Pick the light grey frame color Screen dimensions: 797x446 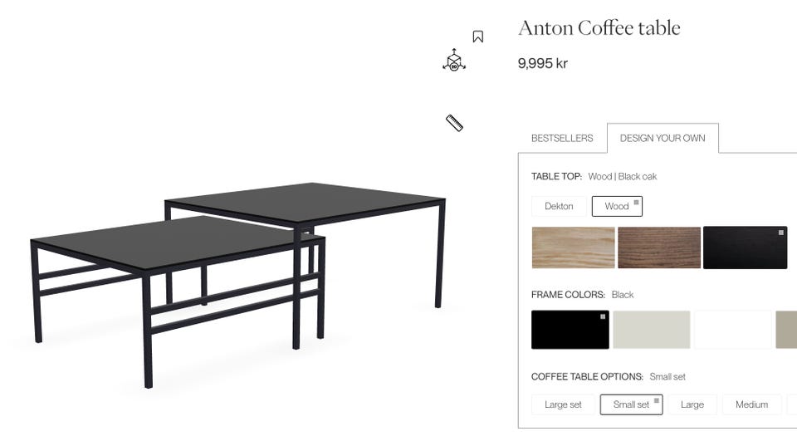tap(652, 330)
